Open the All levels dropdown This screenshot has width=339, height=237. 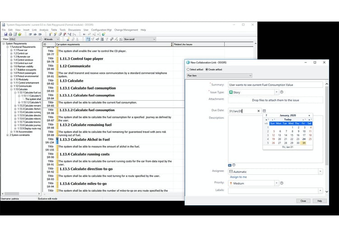click(x=51, y=39)
